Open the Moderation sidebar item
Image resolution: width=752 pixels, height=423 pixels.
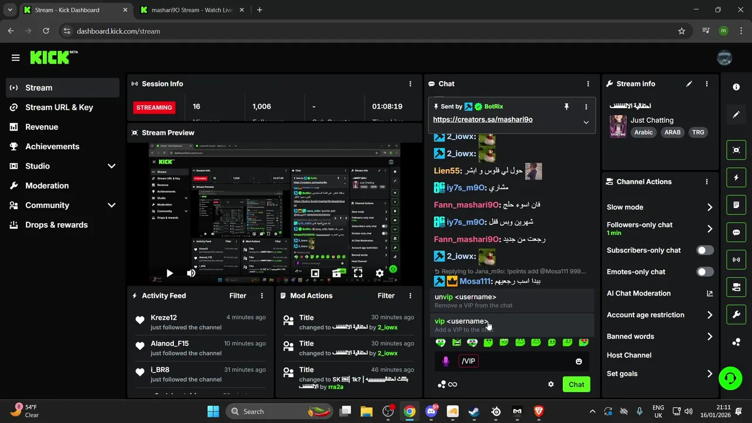pos(62,186)
